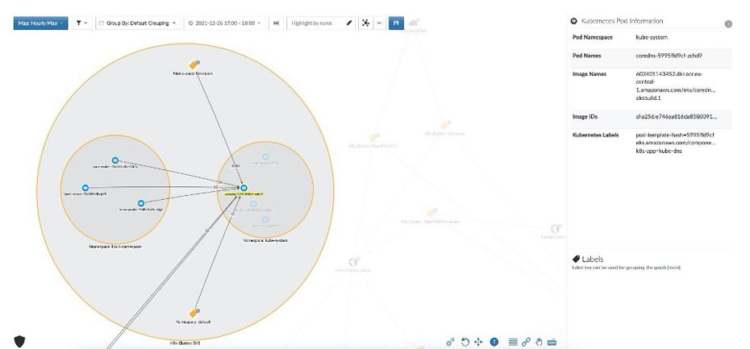Open the Max Hourly Map dropdown

[40, 23]
